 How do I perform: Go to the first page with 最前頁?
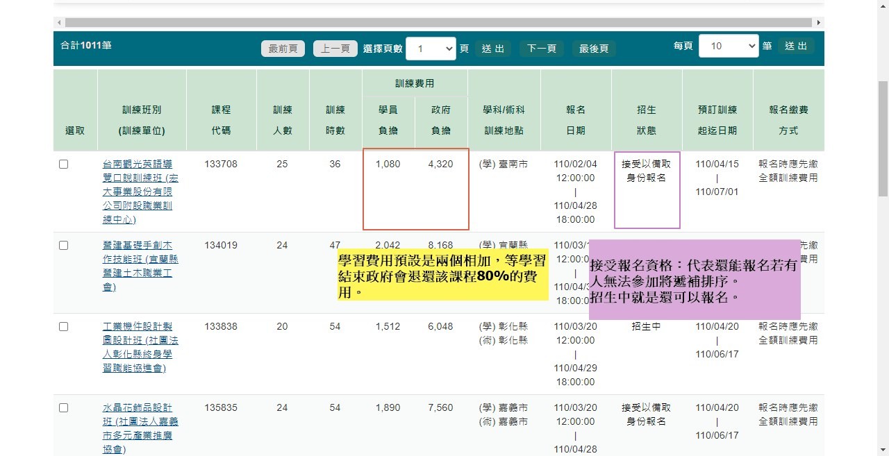click(x=283, y=49)
